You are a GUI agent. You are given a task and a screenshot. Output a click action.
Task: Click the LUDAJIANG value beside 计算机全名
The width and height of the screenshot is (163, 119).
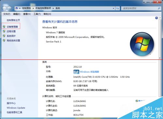[80, 106]
